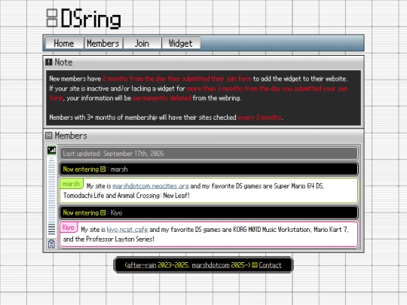Click the smiley icon beside Members heading
Image resolution: width=407 pixels, height=305 pixels.
(49, 136)
